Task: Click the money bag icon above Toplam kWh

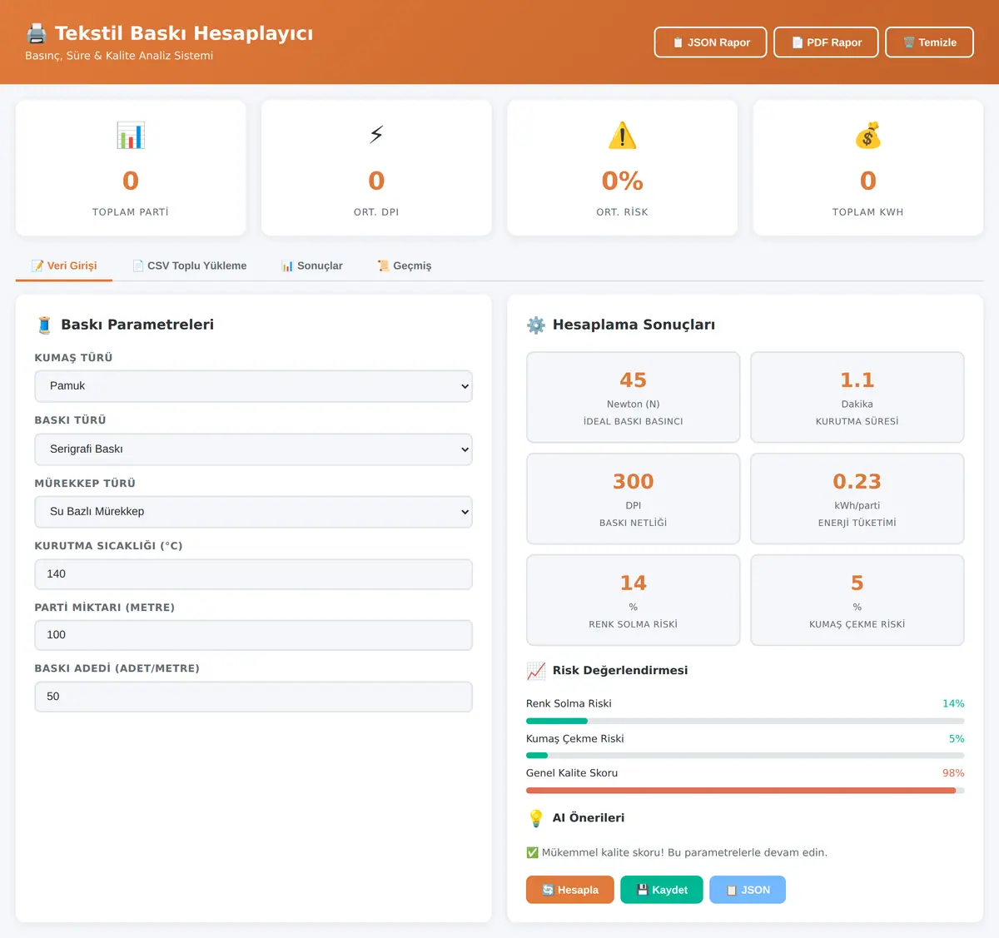Action: pyautogui.click(x=867, y=135)
